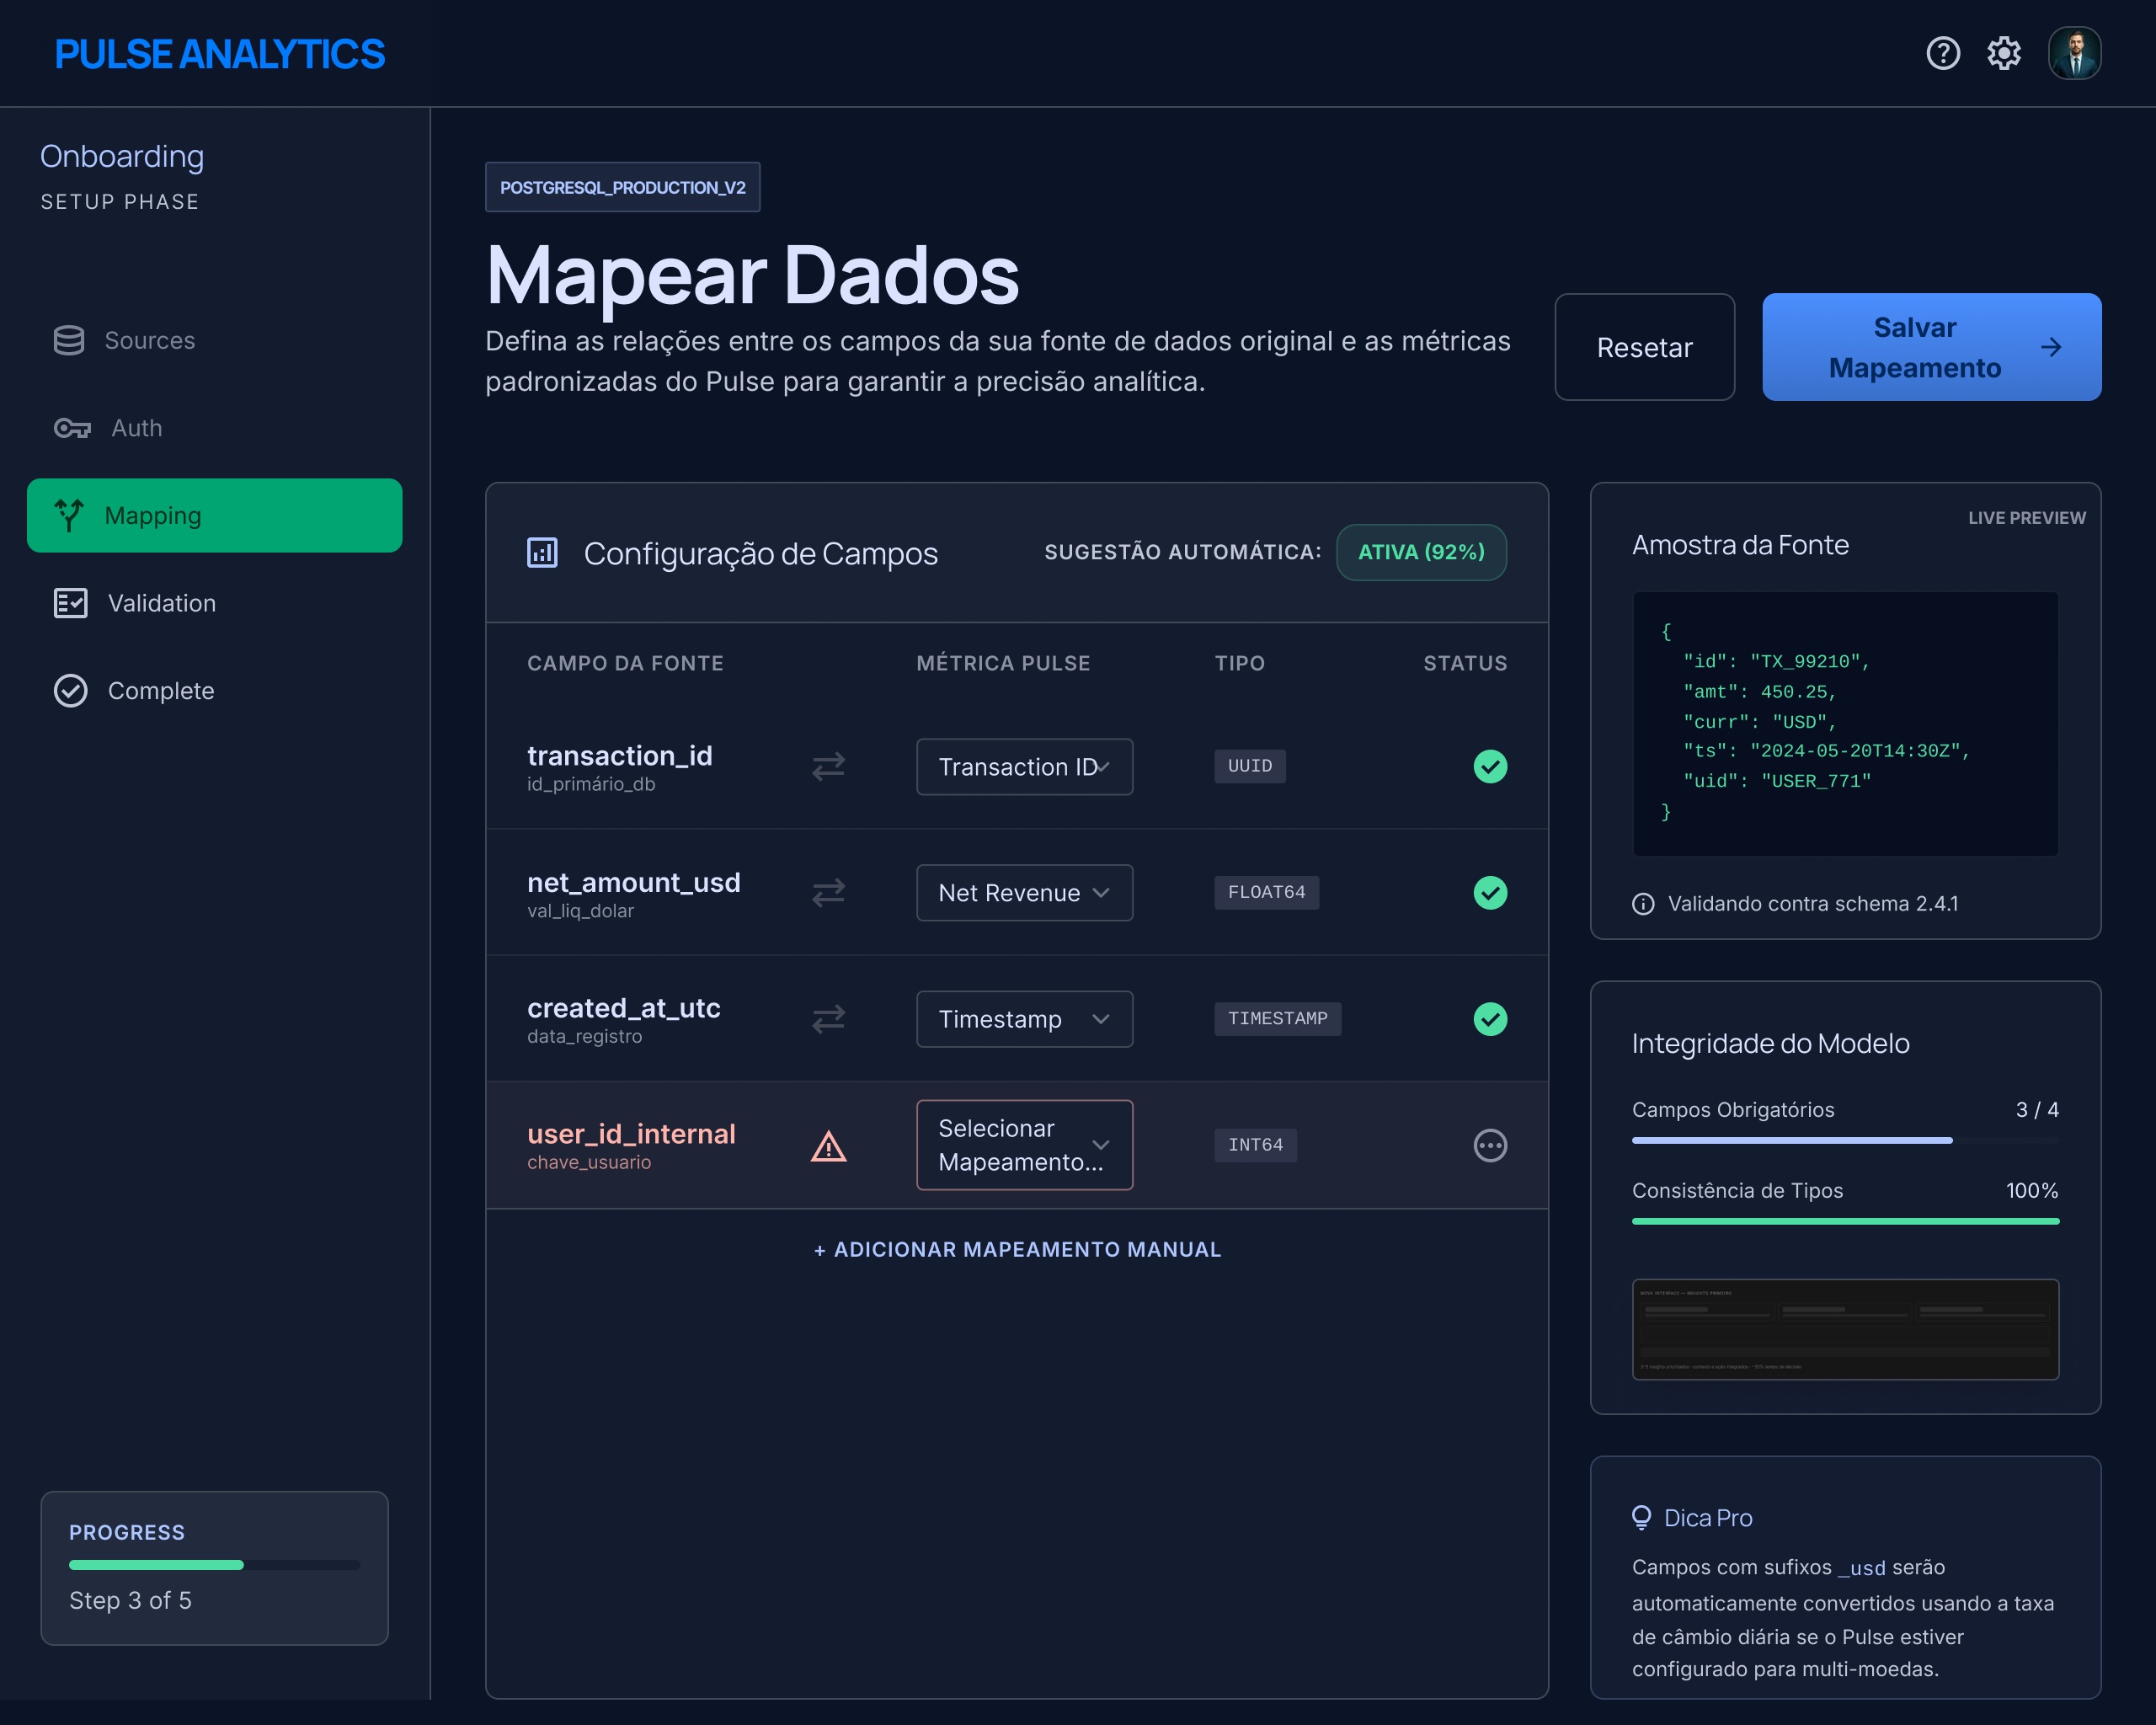This screenshot has height=1725, width=2156.
Task: Open the Net Revenue metric dropdown
Action: (1024, 893)
